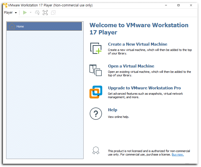Click 'Open an existing virtual machine' description

coord(149,73)
